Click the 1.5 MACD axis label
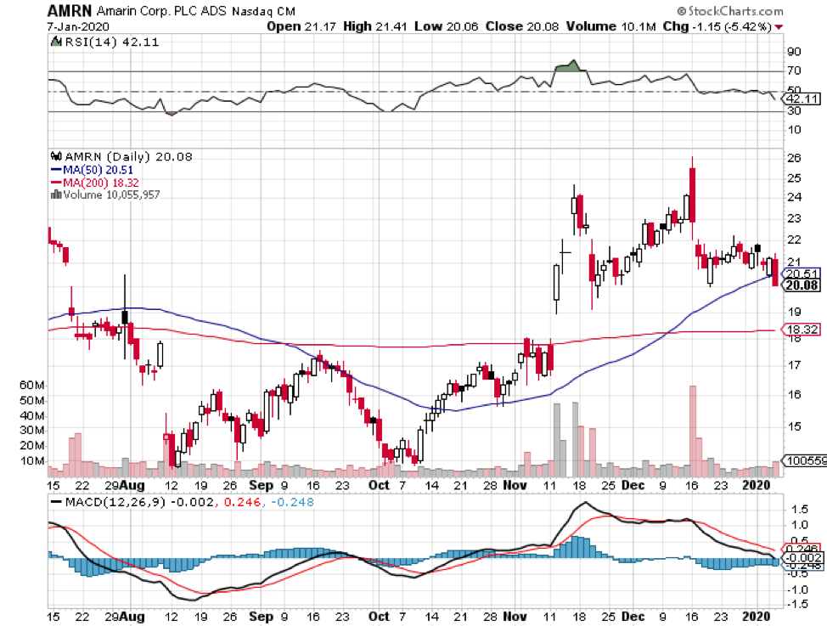The image size is (827, 626). click(799, 510)
